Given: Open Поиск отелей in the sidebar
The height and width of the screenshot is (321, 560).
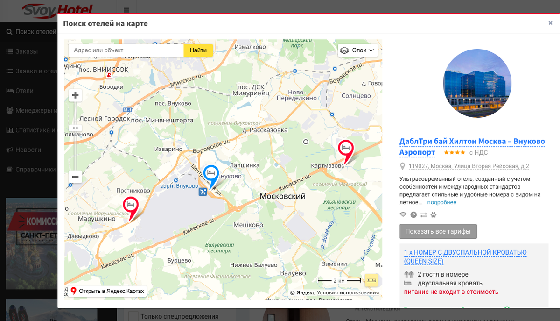Looking at the screenshot, I should pos(31,32).
